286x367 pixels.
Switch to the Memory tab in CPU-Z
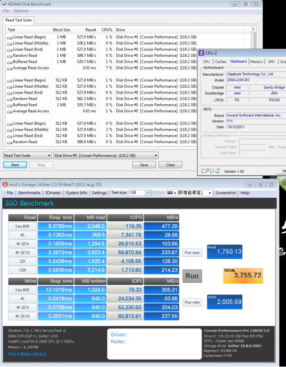coord(257,62)
